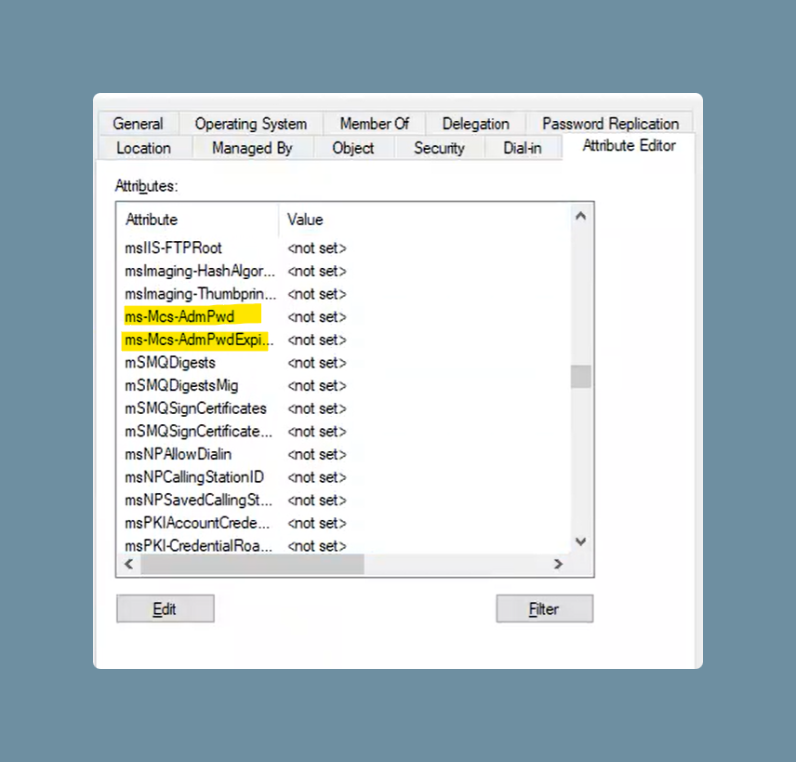Sort by the Value column header
Screen dimensions: 796x762
pos(424,220)
